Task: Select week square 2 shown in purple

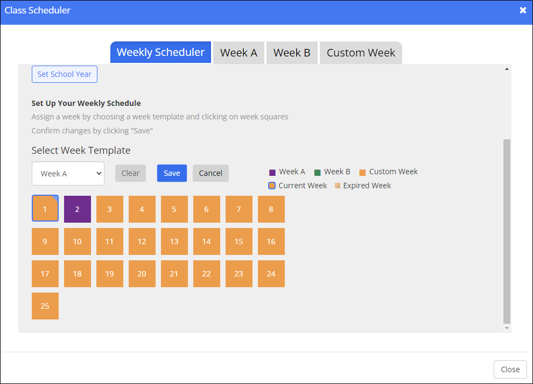Action: click(77, 209)
